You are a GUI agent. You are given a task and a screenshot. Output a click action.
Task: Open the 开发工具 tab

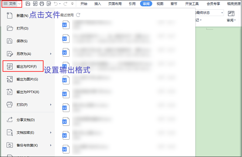click(x=192, y=4)
